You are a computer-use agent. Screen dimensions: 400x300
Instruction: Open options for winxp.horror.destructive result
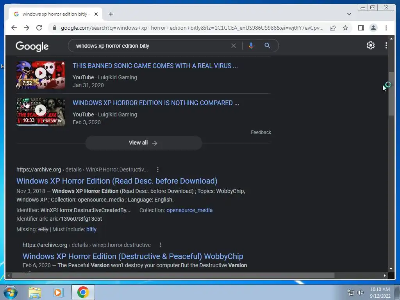pos(160,245)
